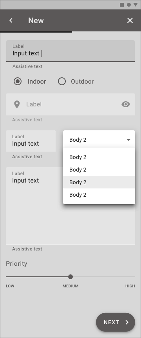Screen dimensions: 141x338
Task: Click the location pin icon
Action: coord(17,104)
